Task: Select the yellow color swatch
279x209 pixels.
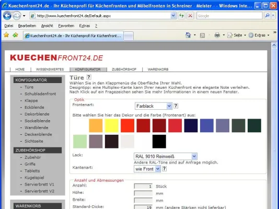Action: 112,125
